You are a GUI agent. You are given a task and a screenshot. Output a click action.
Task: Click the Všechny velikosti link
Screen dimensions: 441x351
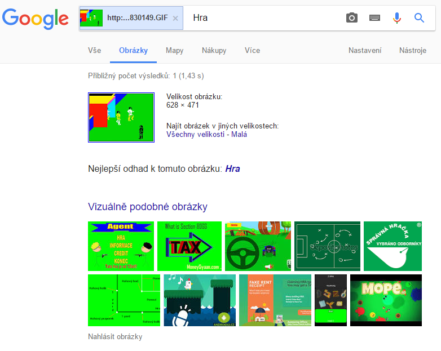click(196, 134)
